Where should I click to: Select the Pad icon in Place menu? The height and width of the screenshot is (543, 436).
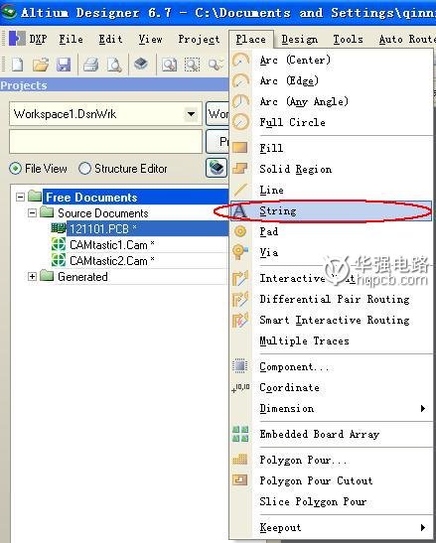coord(240,231)
